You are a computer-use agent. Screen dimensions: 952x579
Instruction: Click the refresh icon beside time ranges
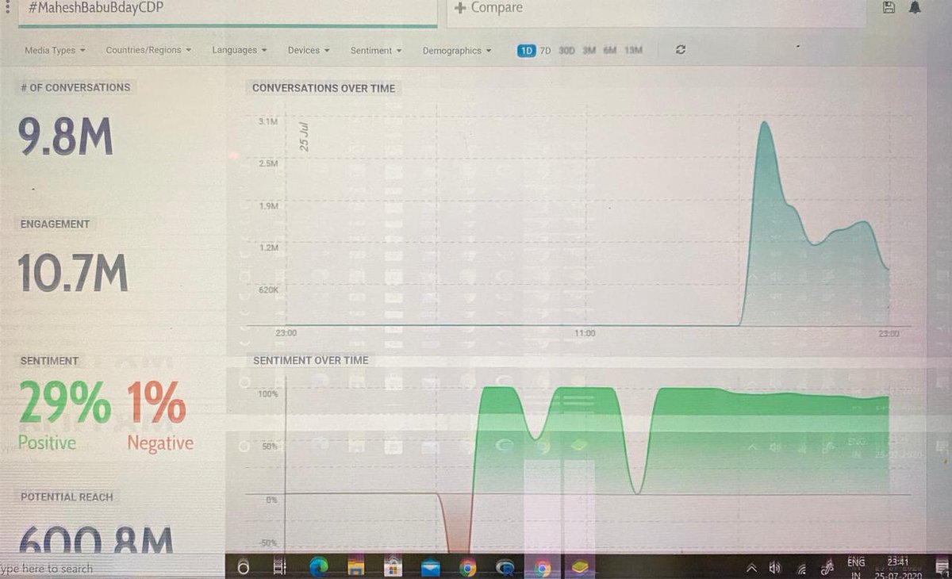click(681, 50)
